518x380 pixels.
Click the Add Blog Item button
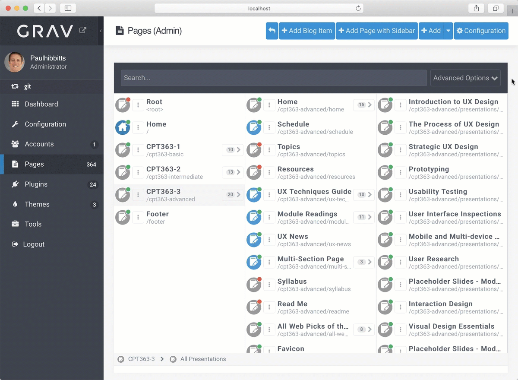click(x=307, y=31)
